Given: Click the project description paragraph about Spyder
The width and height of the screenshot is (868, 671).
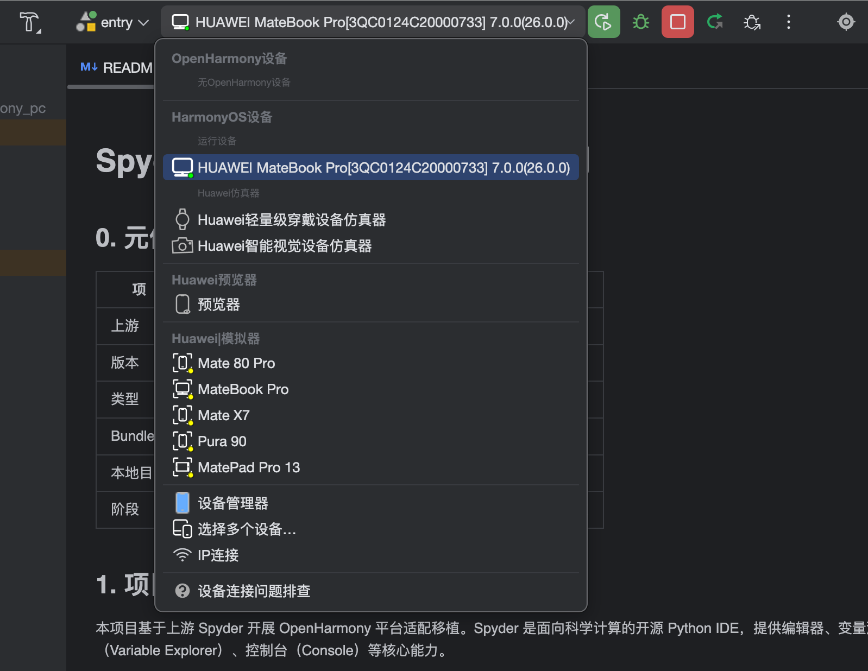Looking at the screenshot, I should [482, 640].
